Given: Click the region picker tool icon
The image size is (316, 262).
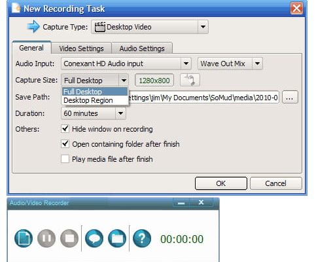Looking at the screenshot, I should [190, 80].
